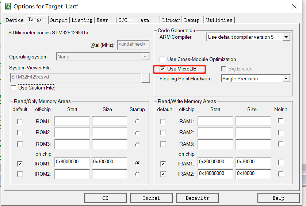The image size is (306, 206).
Task: Open the Help button
Action: (x=278, y=198)
